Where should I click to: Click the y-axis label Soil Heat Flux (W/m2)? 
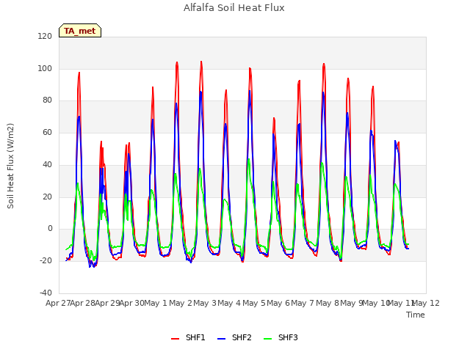(10, 166)
